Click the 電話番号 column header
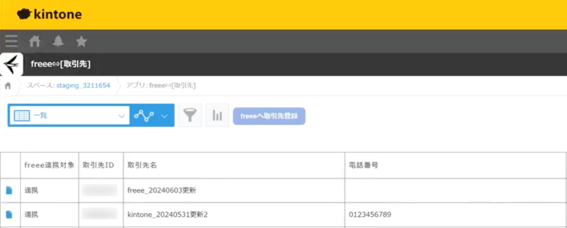The width and height of the screenshot is (567, 228). (x=455, y=165)
